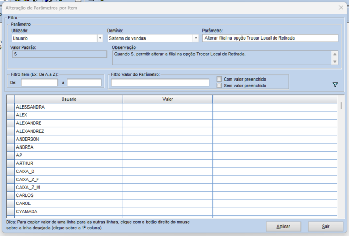Click the user list vertical scrollbar thumb
This screenshot has height=236, width=349.
341,105
